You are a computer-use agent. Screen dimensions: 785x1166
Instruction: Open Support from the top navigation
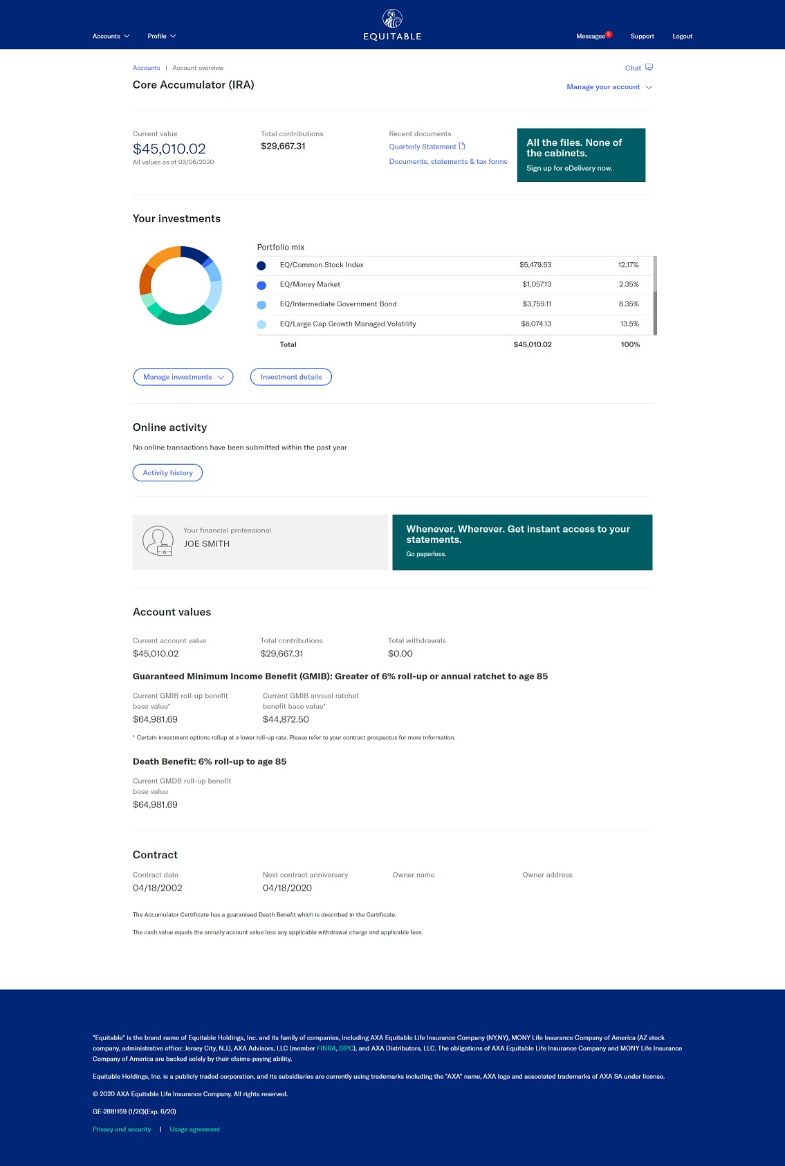[642, 36]
